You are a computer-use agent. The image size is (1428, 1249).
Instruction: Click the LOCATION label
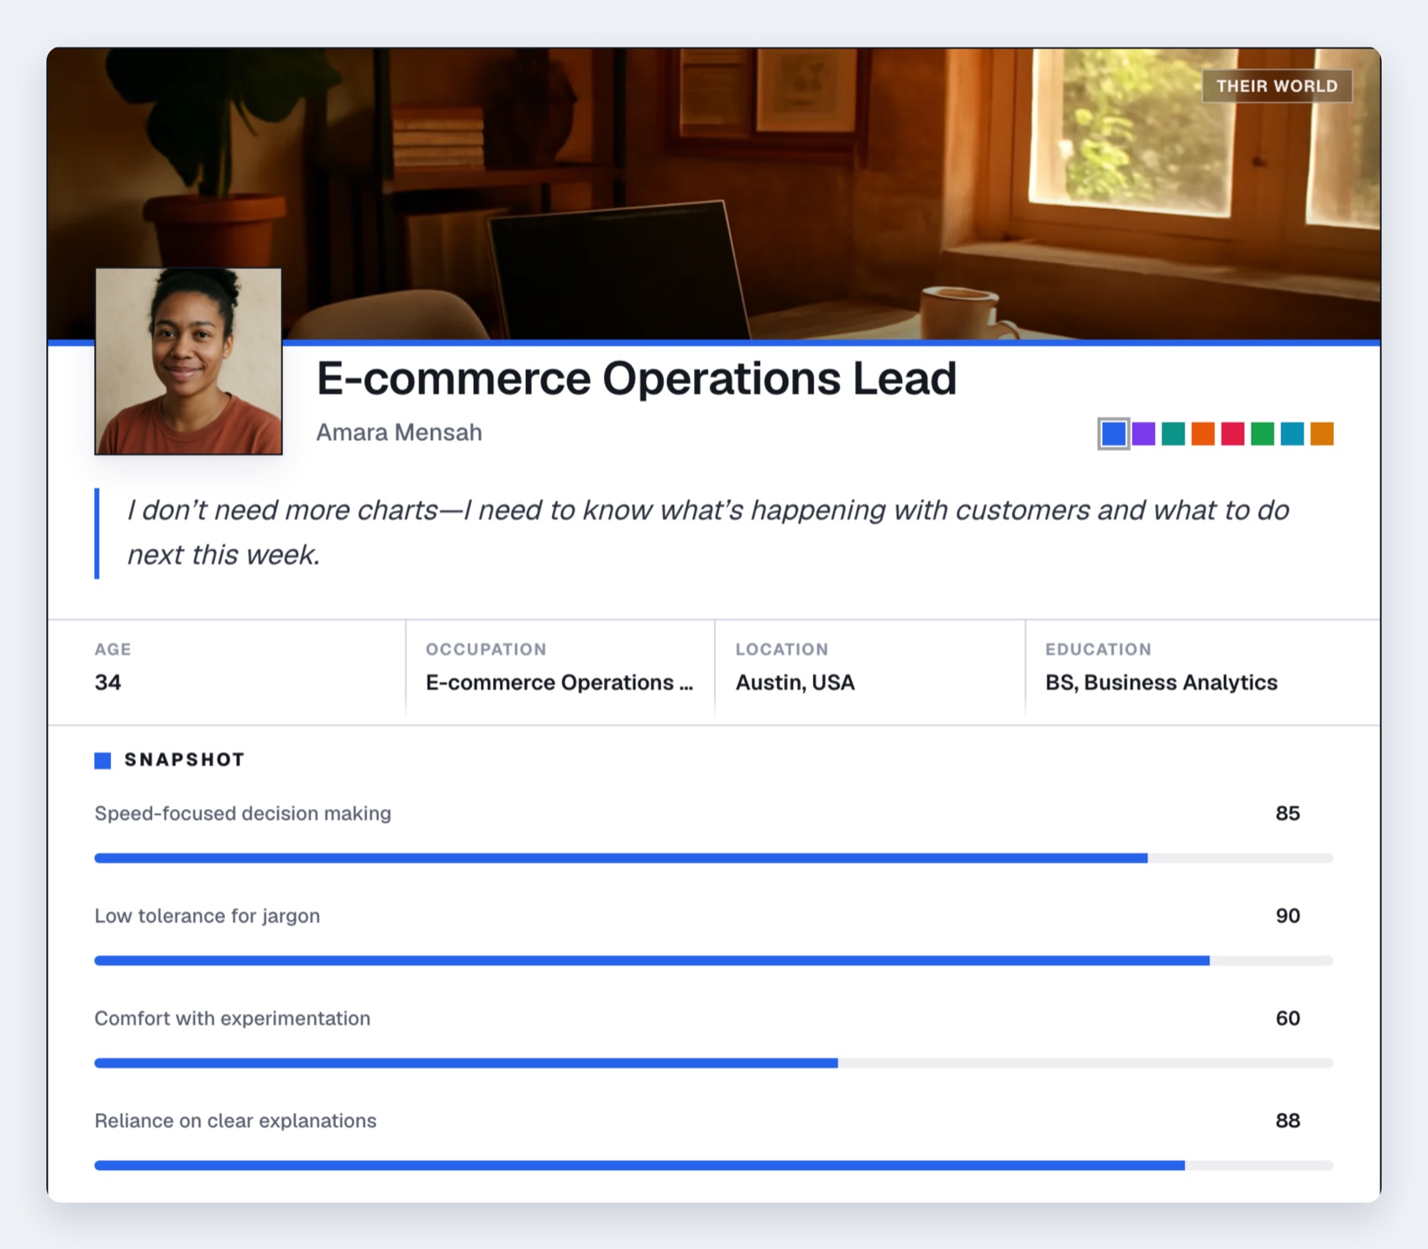[782, 649]
